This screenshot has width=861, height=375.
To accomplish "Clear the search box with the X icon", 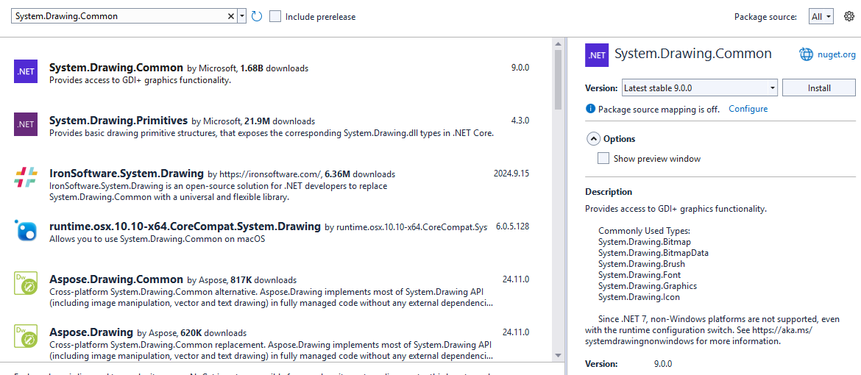I will [x=231, y=16].
